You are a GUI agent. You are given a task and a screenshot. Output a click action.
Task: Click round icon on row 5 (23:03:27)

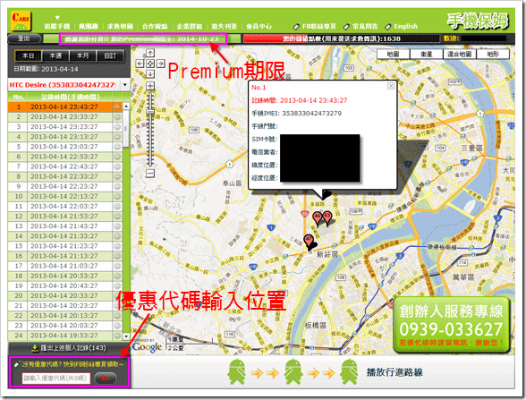[117, 147]
